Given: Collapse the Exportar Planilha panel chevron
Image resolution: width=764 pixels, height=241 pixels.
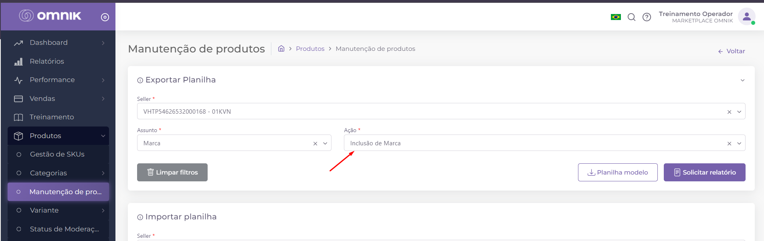Looking at the screenshot, I should (742, 80).
